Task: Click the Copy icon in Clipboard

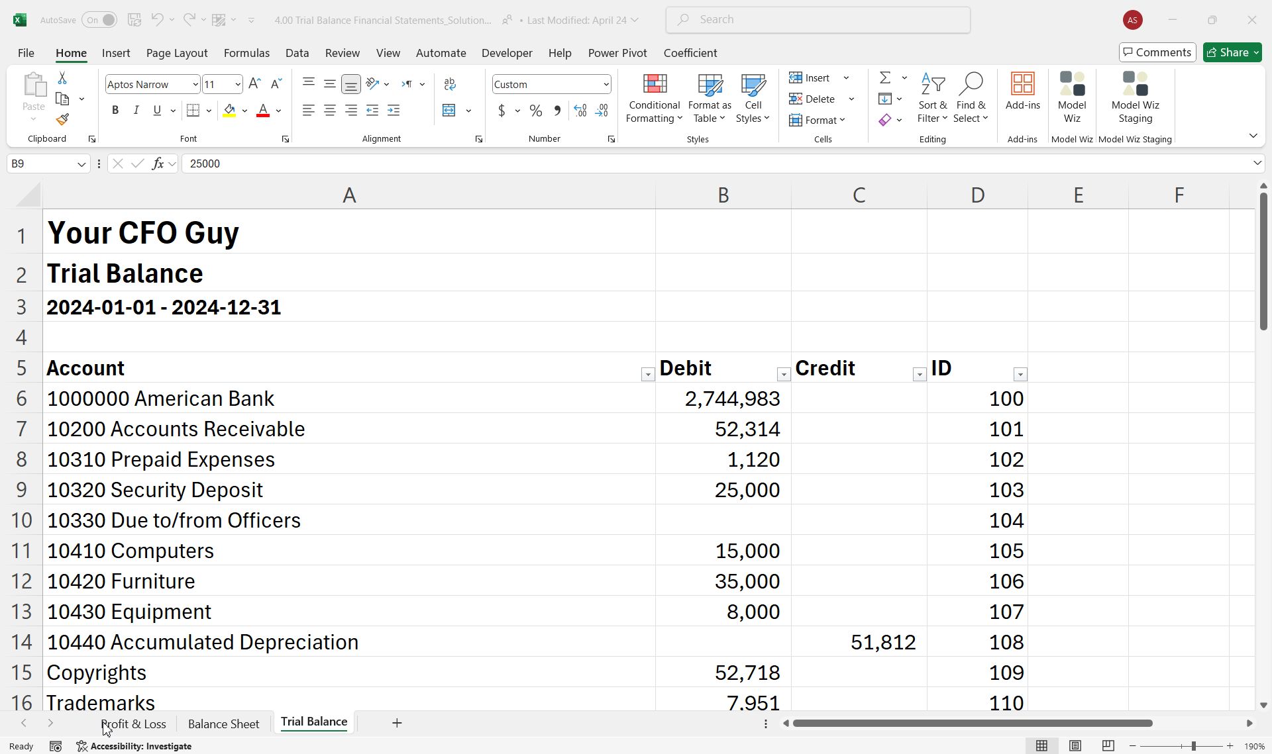Action: (62, 99)
